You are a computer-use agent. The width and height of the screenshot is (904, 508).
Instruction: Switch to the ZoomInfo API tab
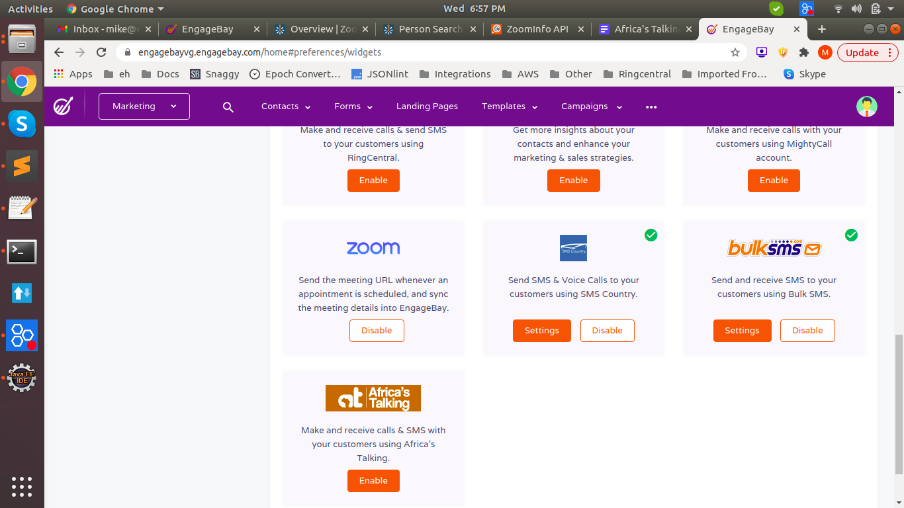(537, 29)
